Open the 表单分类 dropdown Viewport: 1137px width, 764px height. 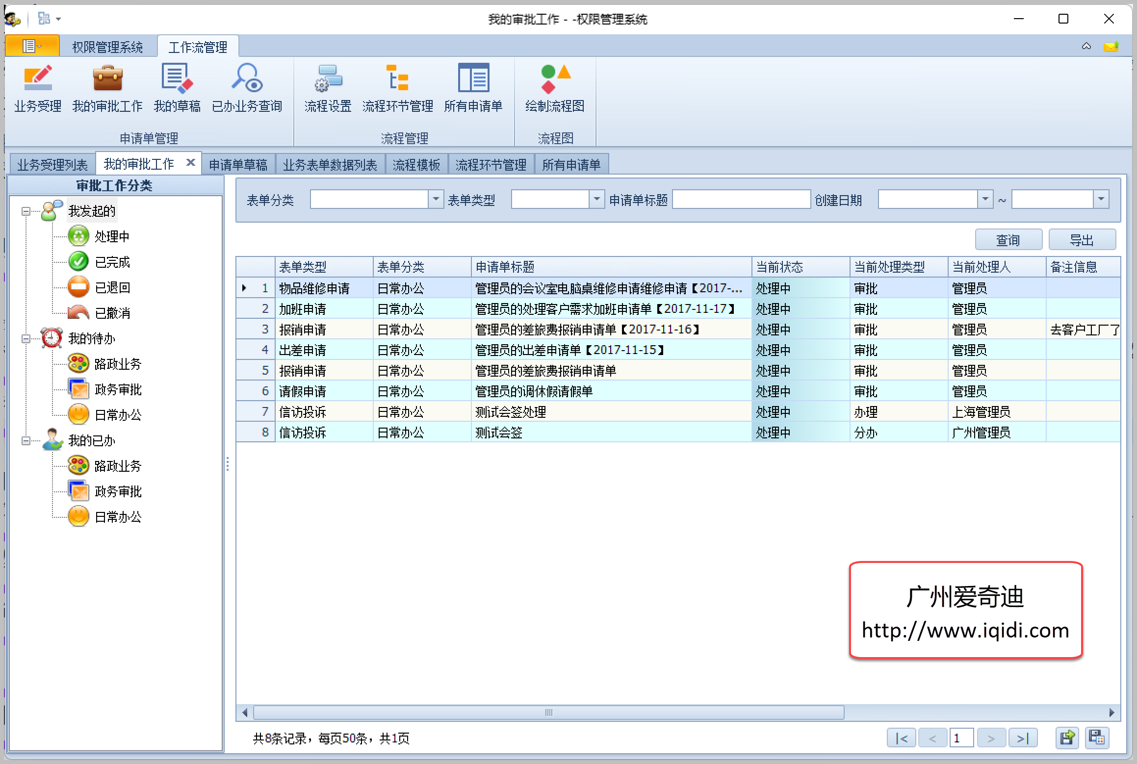click(x=436, y=200)
